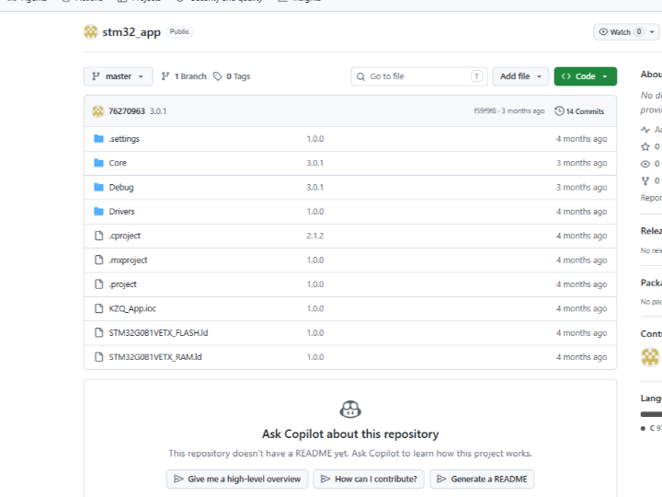
Task: Open the 1.0.0 commit message in Drivers row
Action: (x=315, y=212)
